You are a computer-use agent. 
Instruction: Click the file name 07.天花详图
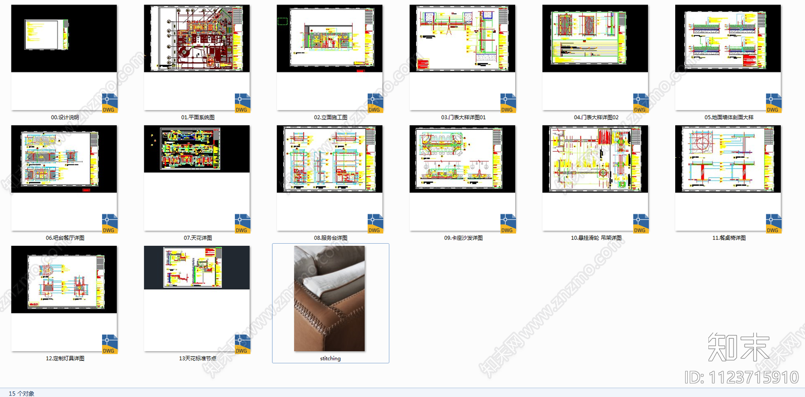click(x=198, y=238)
